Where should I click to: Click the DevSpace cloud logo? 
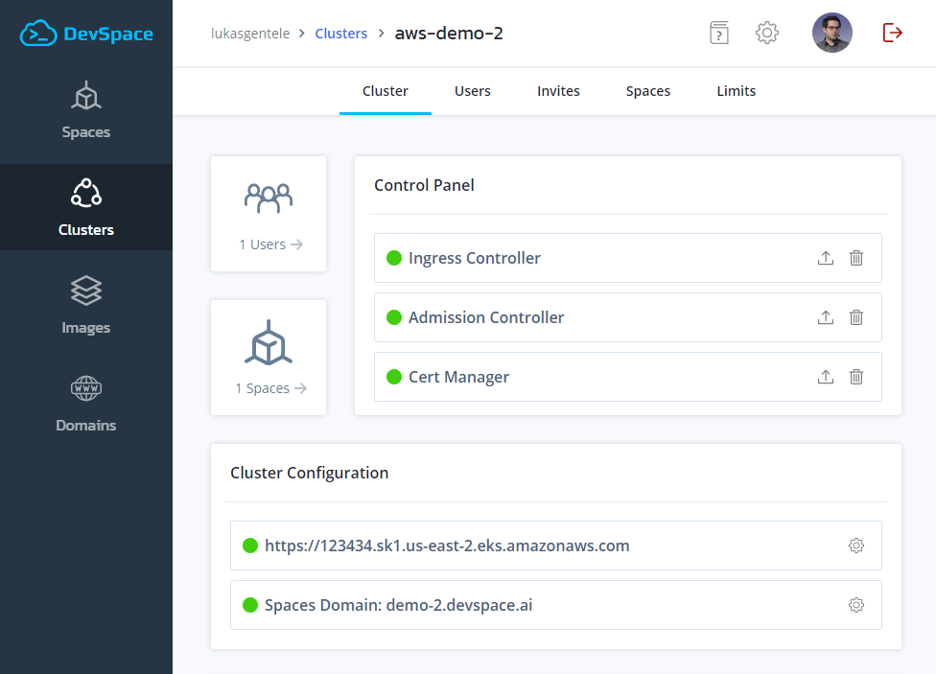point(86,34)
